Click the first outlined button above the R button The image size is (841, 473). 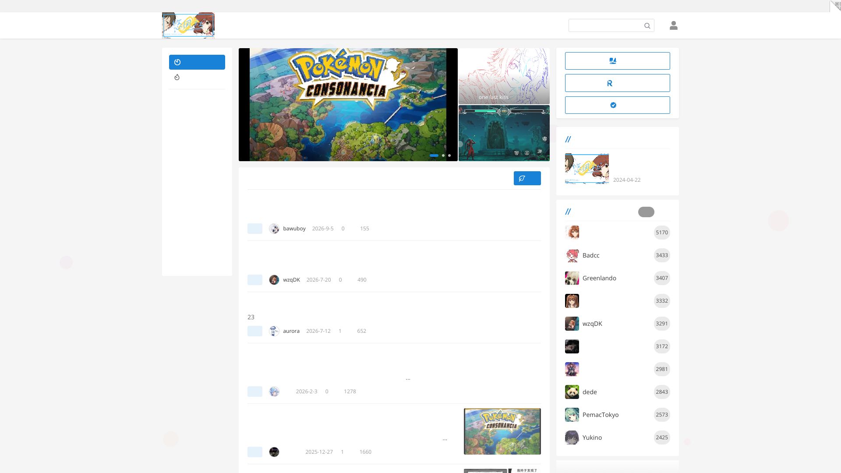coord(617,61)
